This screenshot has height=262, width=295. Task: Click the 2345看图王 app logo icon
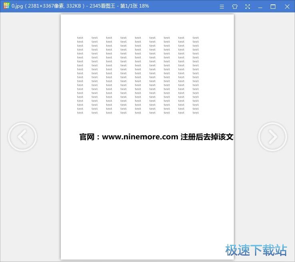pos(6,6)
